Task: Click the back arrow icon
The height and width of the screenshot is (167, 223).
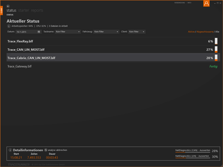Action: click(x=8, y=6)
